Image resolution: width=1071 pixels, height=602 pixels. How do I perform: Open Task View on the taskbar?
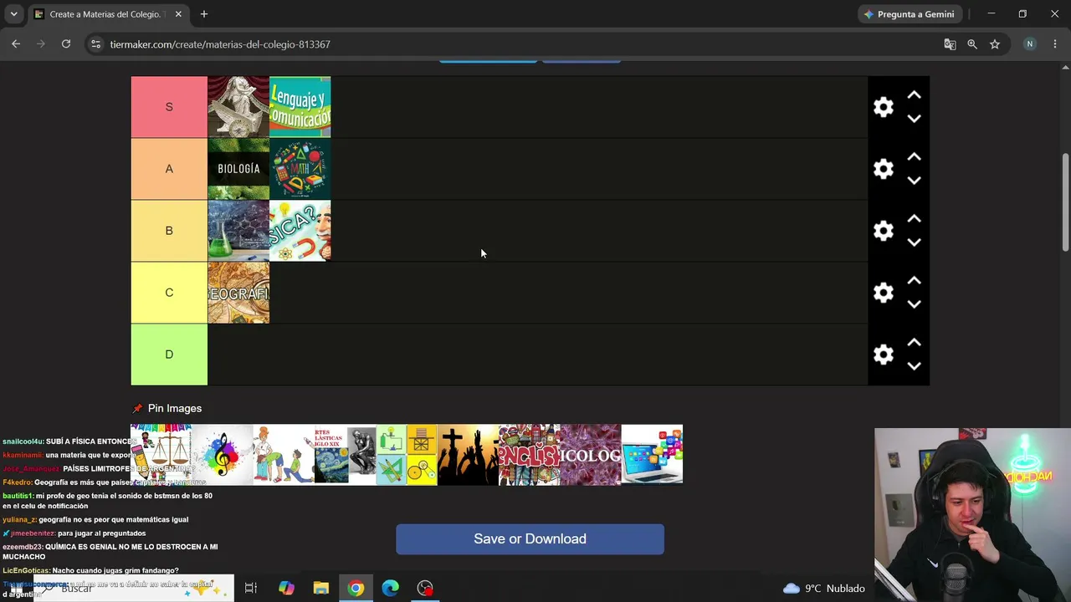click(x=250, y=588)
